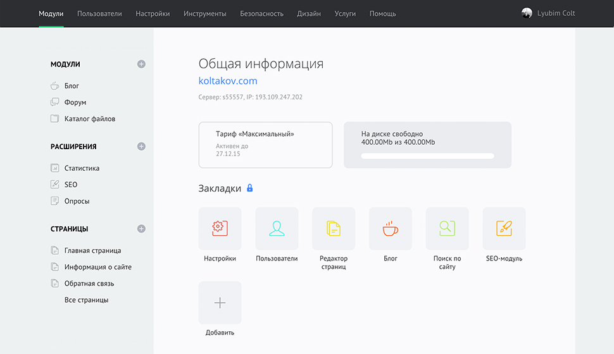This screenshot has width=614, height=354.
Task: Open the Настройки gear bookmark tile
Action: [220, 228]
